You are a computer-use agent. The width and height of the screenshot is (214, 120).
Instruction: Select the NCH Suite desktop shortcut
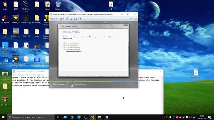(5, 19)
